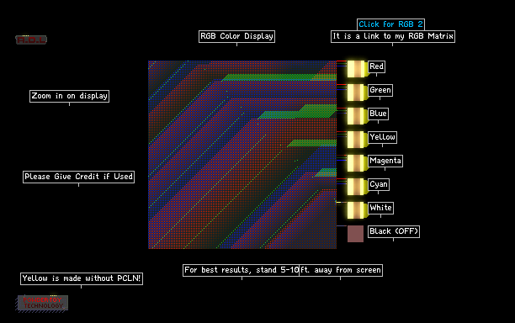Activate the Yellow color switch
This screenshot has height=323, width=515.
(356, 140)
